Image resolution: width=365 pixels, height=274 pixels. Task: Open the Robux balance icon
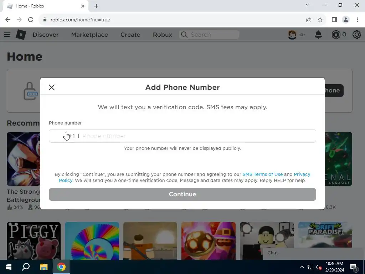(336, 35)
